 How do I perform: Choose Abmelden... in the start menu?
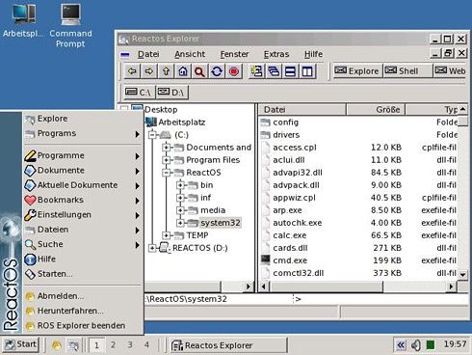coord(83,296)
